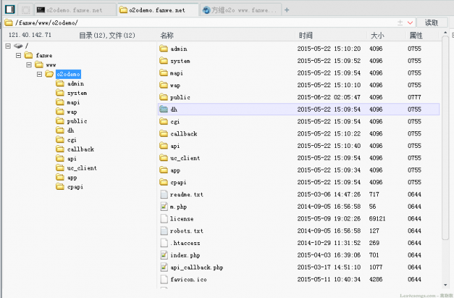Toggle the panel layout icon at top left

(x=10, y=10)
